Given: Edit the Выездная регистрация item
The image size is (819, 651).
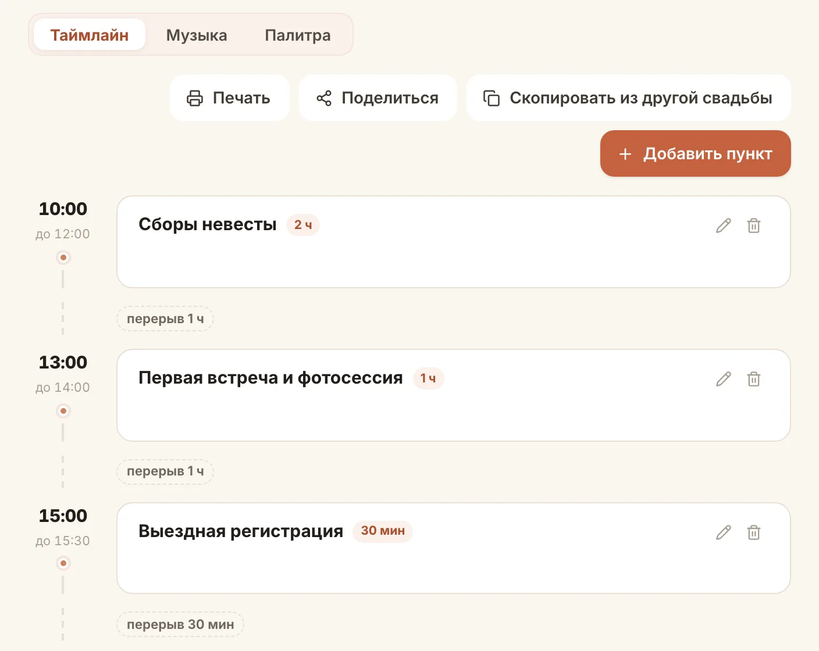Looking at the screenshot, I should click(723, 532).
